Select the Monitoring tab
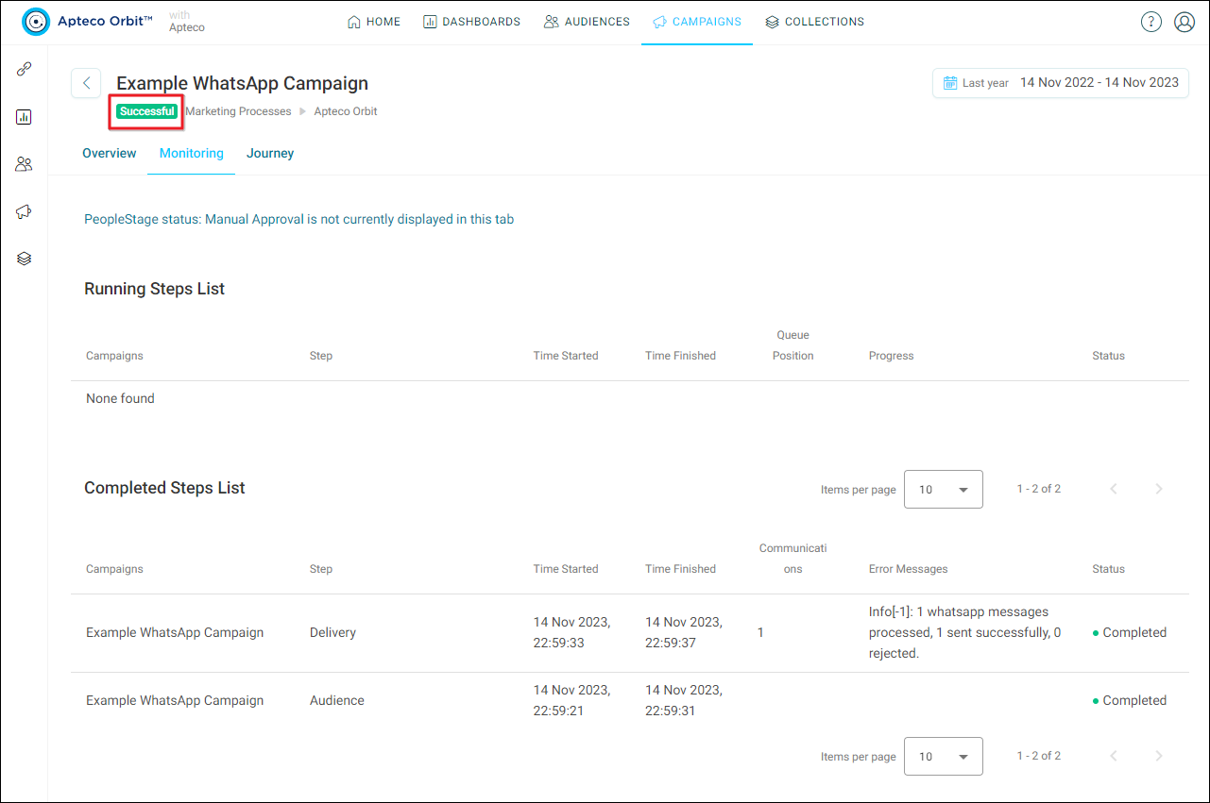Image resolution: width=1210 pixels, height=803 pixels. coord(192,153)
